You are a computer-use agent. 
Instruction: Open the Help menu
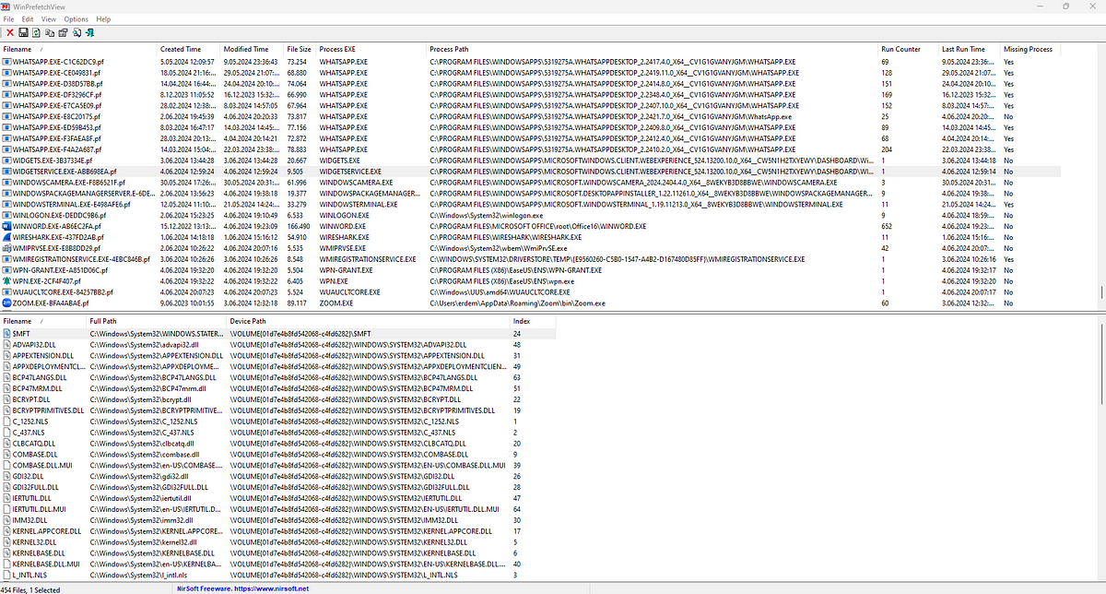pos(102,18)
